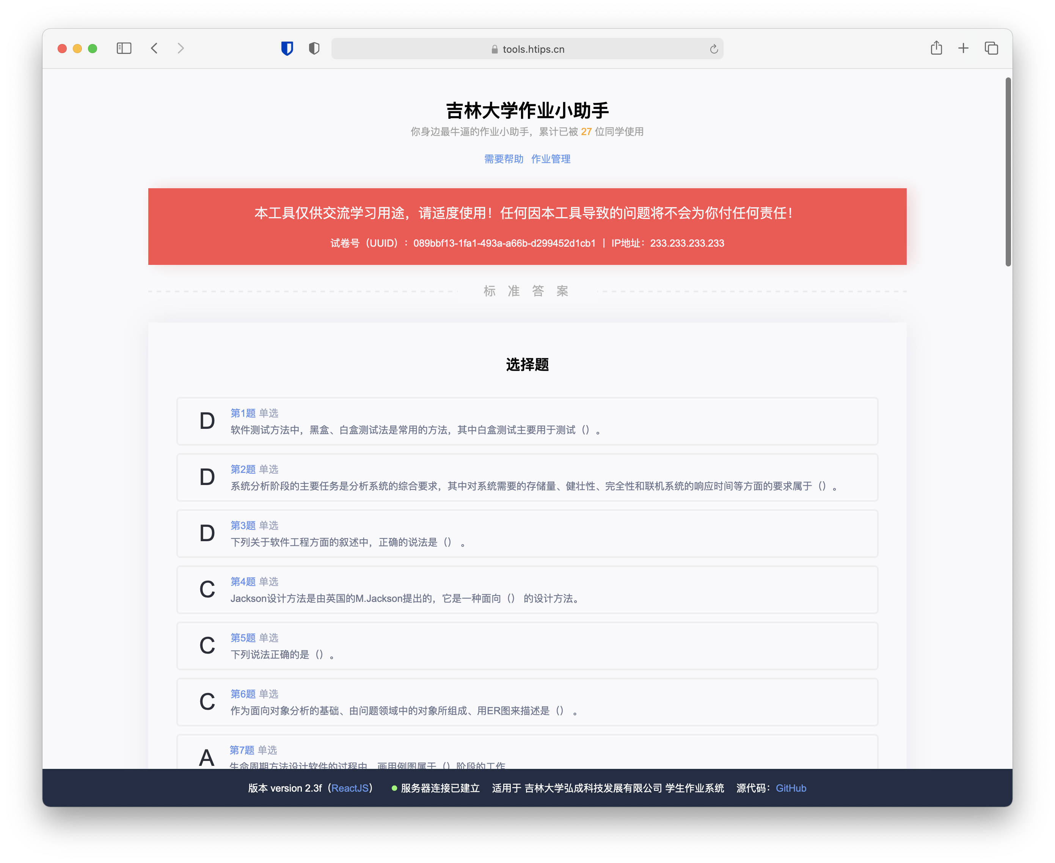Go back with the left chevron

point(154,48)
